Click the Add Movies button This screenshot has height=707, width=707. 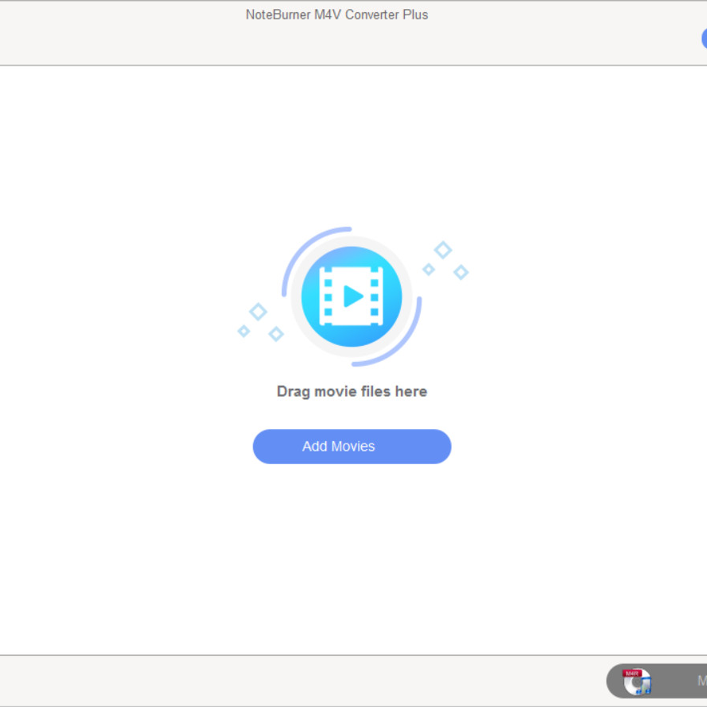click(x=352, y=447)
